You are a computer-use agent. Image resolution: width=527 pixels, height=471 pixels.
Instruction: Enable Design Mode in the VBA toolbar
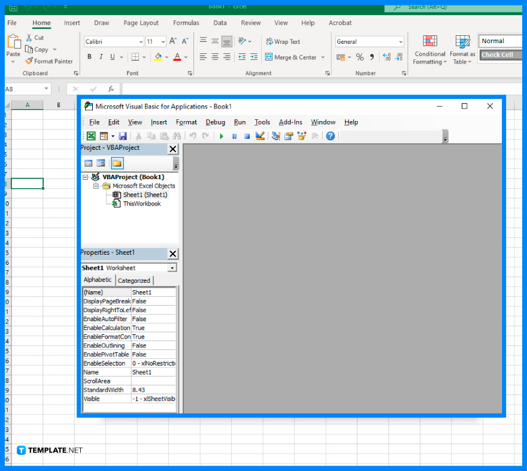[x=259, y=136]
